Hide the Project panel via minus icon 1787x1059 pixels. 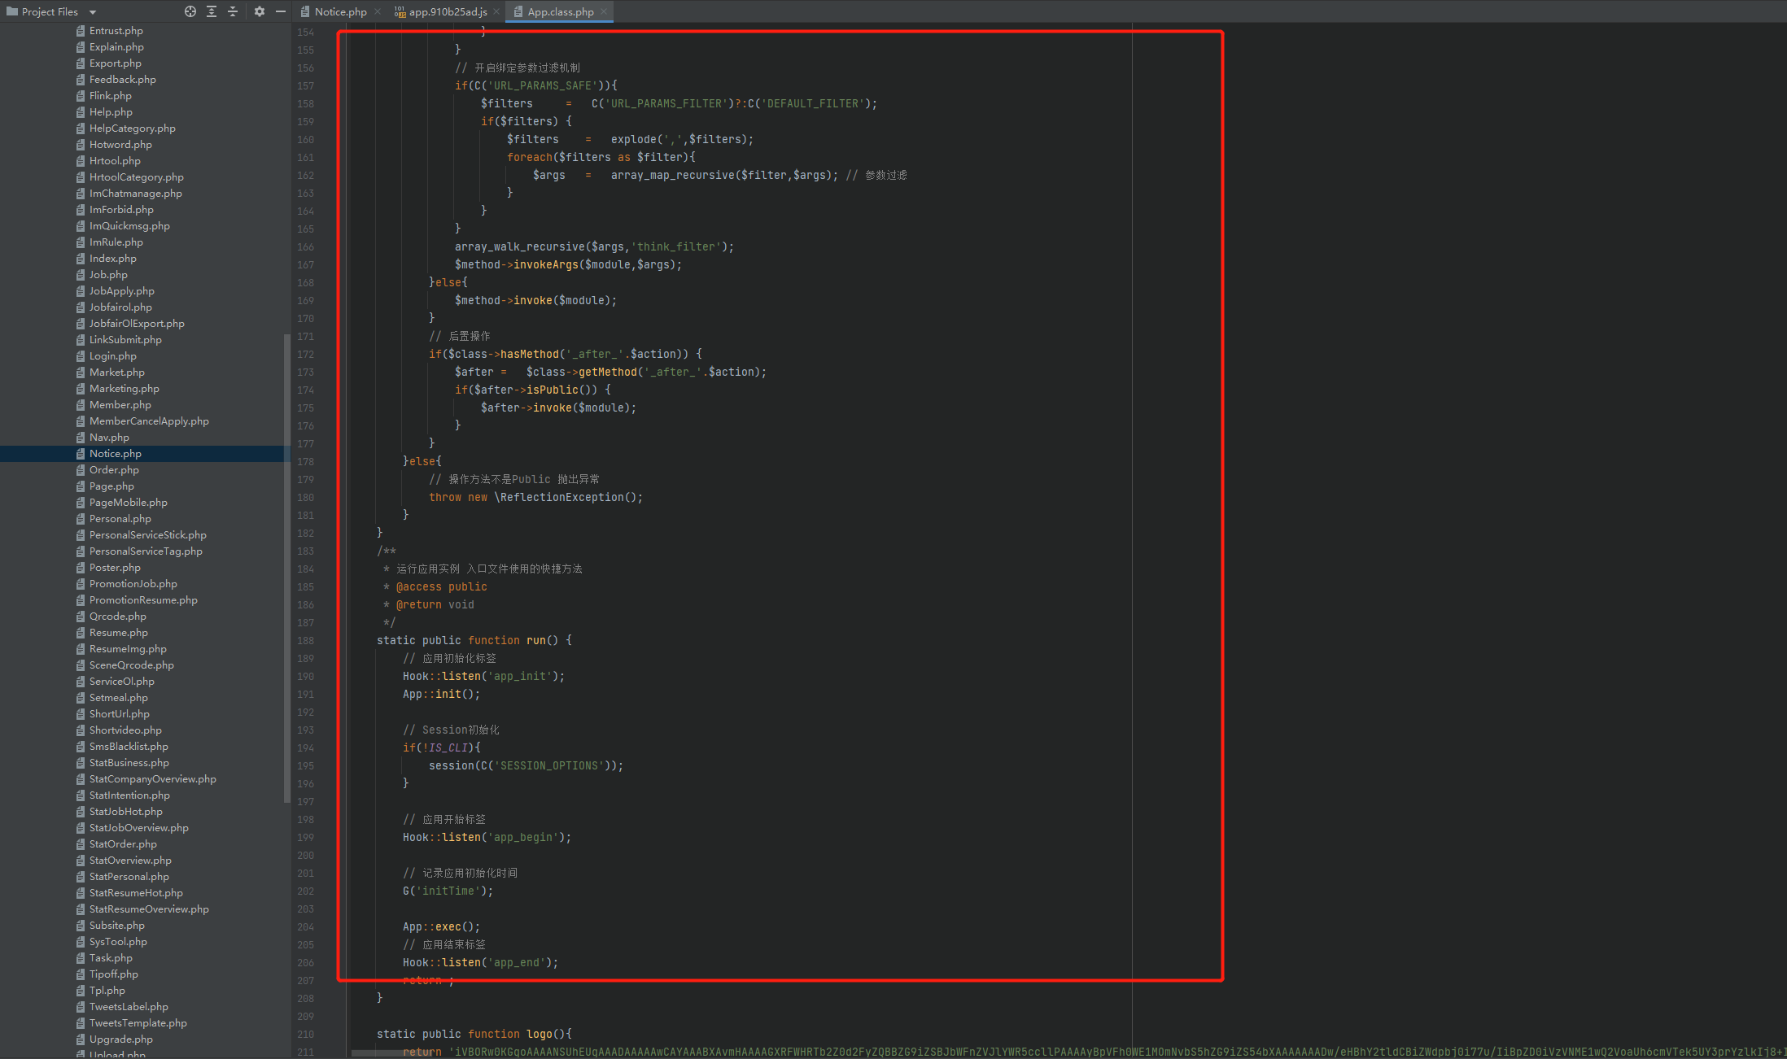[280, 11]
